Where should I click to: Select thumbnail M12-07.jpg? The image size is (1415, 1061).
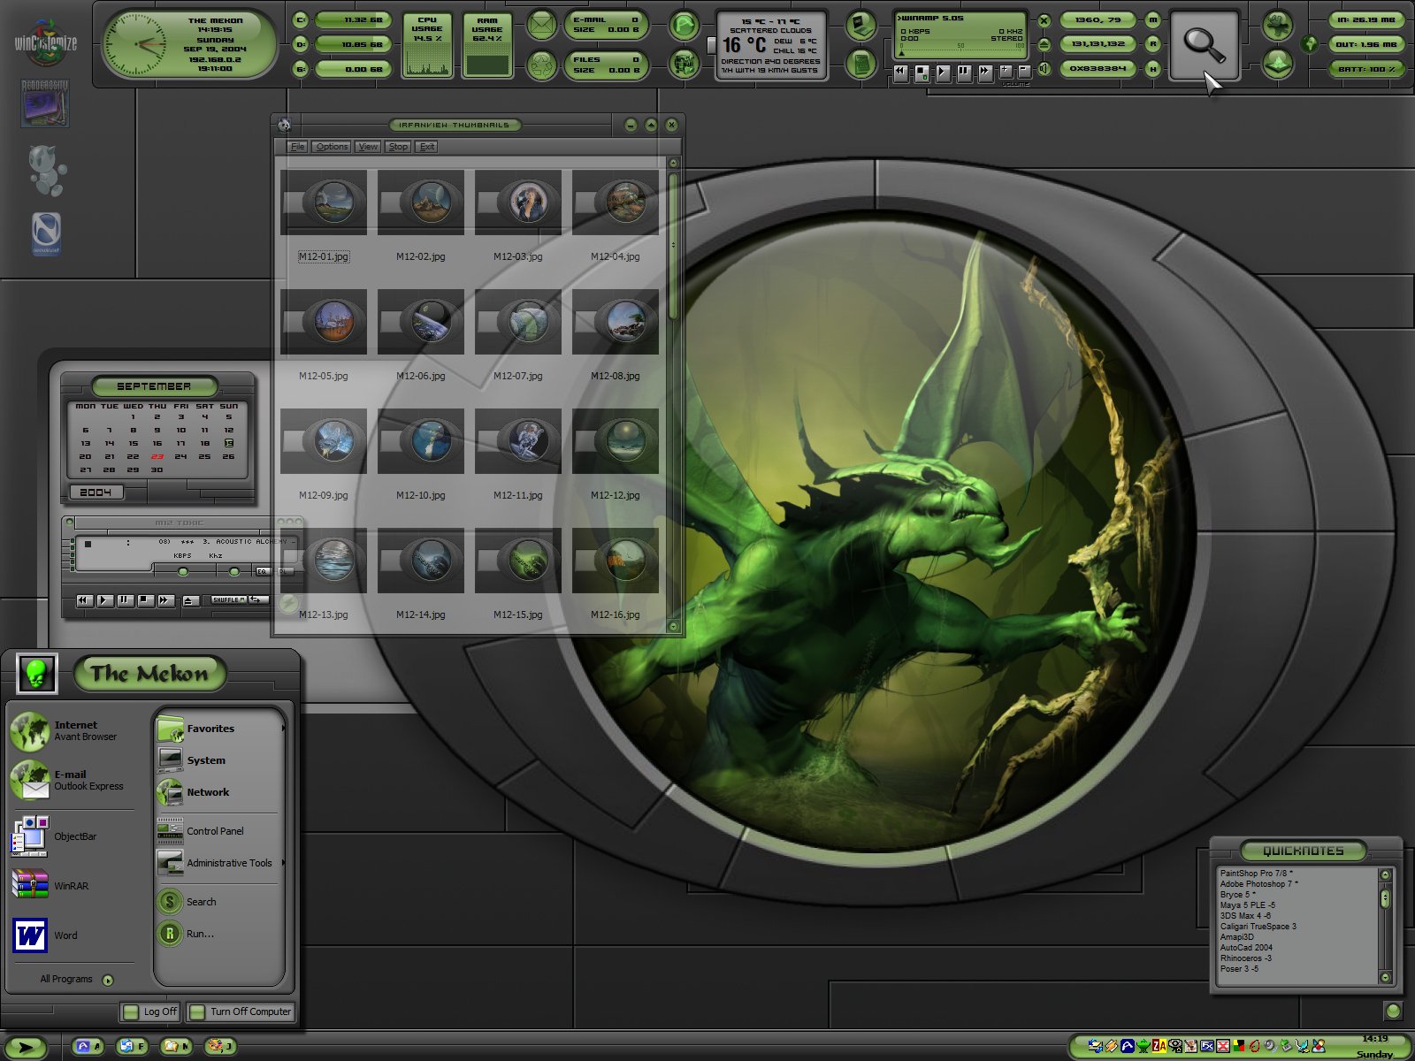[518, 322]
